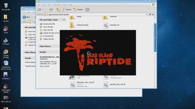Open the Help menu
195x109 pixels.
click(x=70, y=5)
